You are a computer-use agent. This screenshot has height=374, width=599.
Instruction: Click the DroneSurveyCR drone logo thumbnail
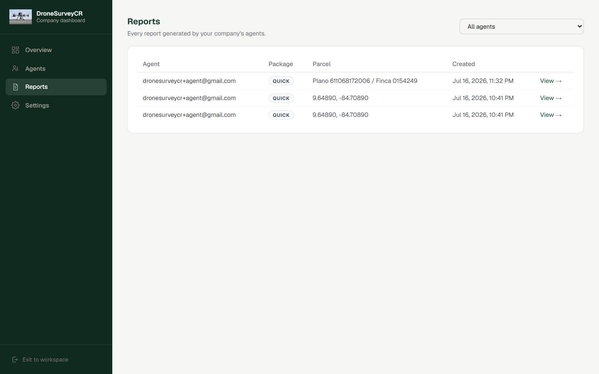21,17
